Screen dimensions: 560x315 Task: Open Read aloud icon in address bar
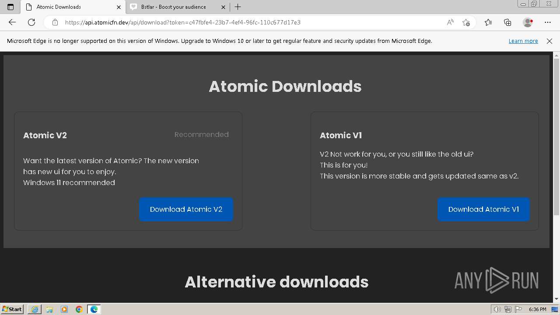pyautogui.click(x=450, y=22)
